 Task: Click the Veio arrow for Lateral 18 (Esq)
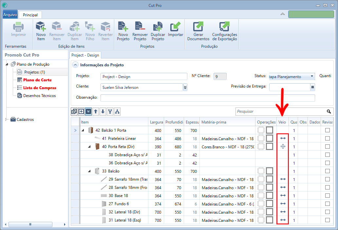tap(283, 220)
